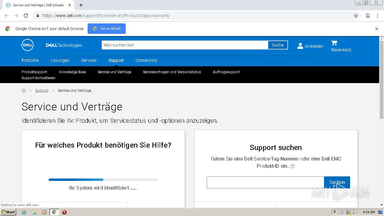Open Serviceanfragen und Versandstatus

[x=172, y=72]
